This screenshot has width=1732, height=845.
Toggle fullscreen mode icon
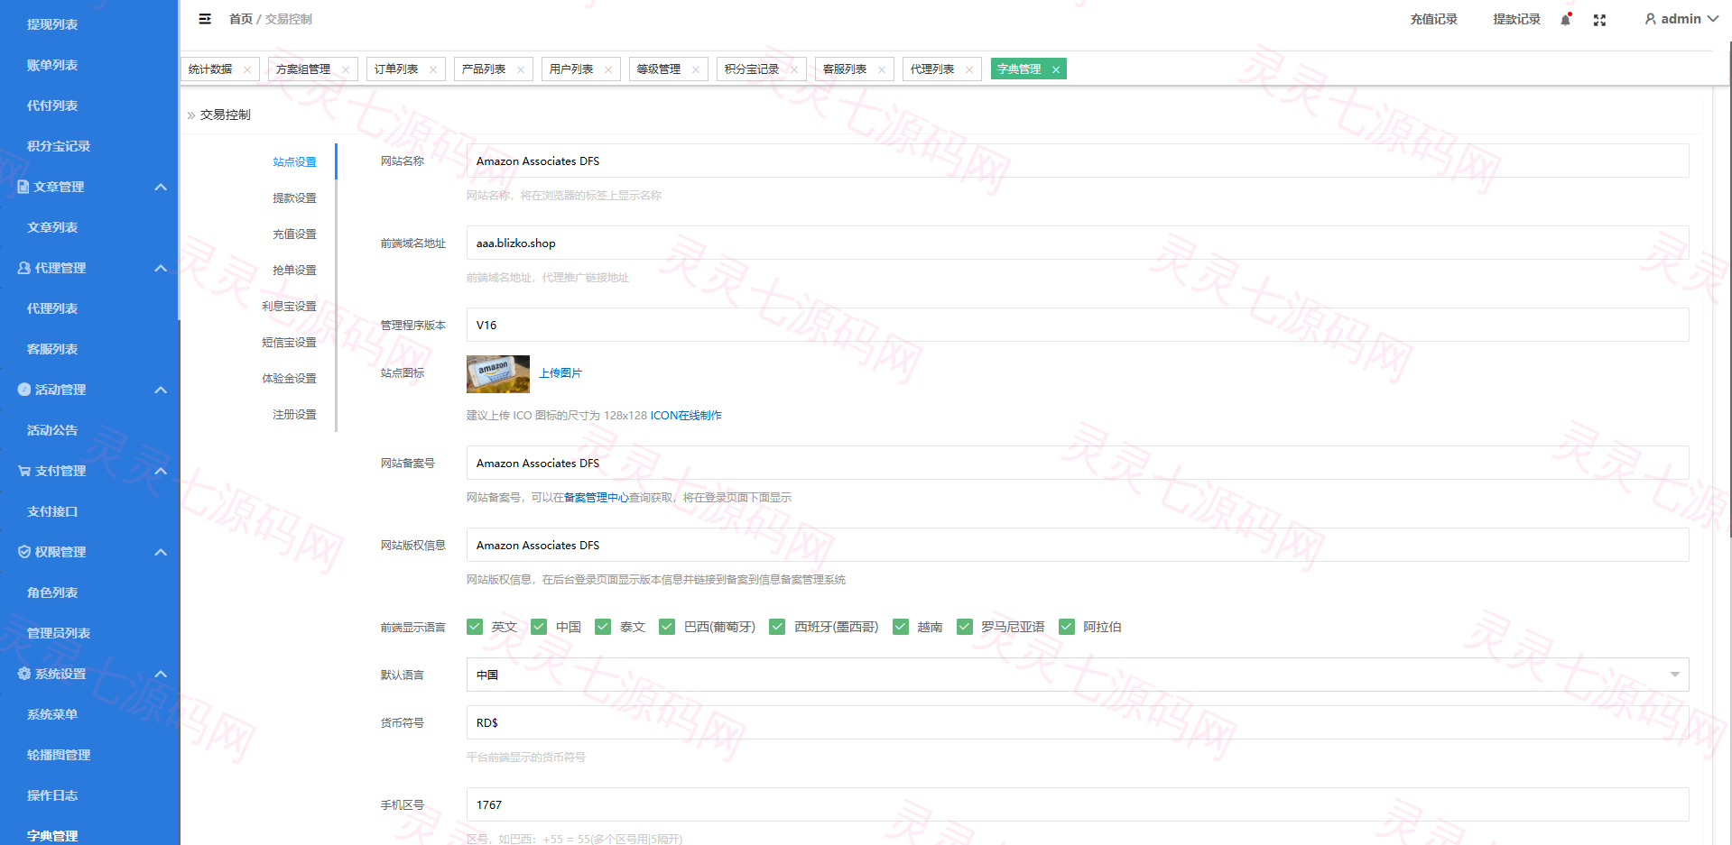(x=1599, y=20)
